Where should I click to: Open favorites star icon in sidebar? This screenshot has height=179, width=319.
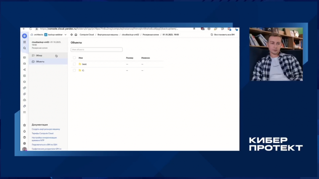[24, 125]
